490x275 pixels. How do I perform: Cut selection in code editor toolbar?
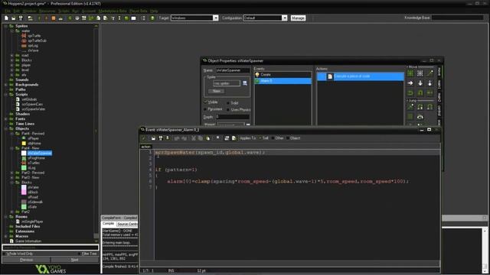coord(194,138)
